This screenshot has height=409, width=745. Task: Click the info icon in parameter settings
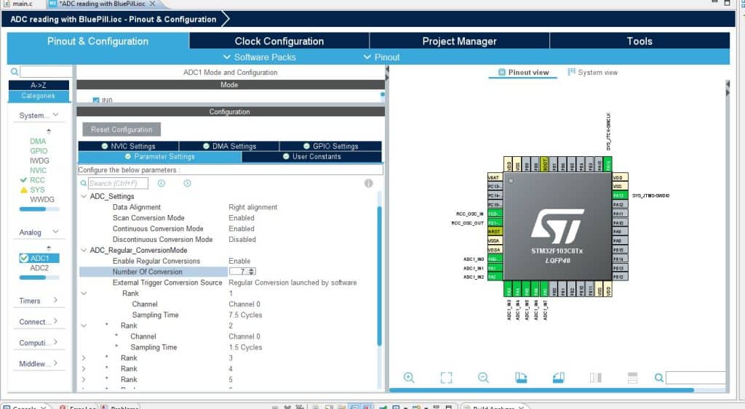368,183
